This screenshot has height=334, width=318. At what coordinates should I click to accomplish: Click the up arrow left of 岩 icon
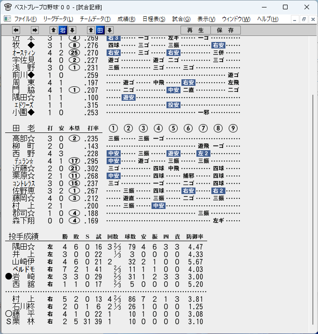coord(53,30)
